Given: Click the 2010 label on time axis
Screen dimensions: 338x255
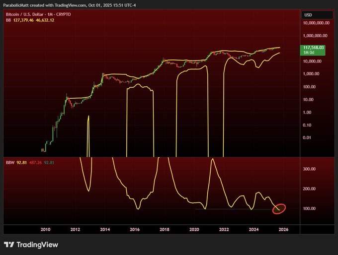Looking at the screenshot, I should tap(45, 230).
